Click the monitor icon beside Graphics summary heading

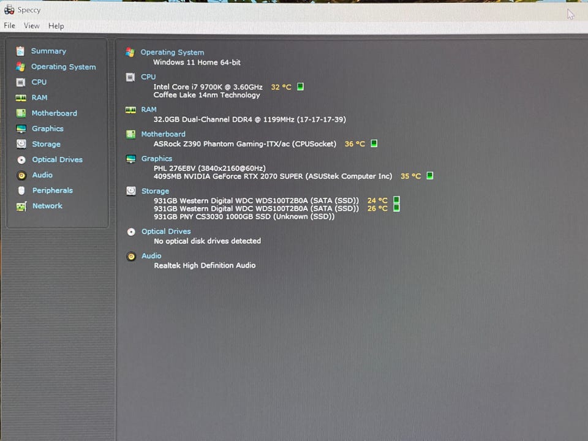coord(131,159)
